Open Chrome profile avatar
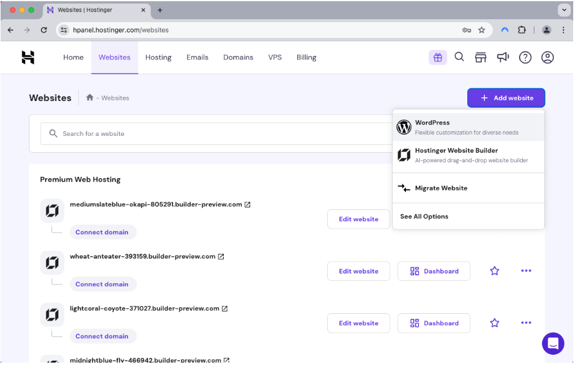This screenshot has width=581, height=368. (x=547, y=30)
